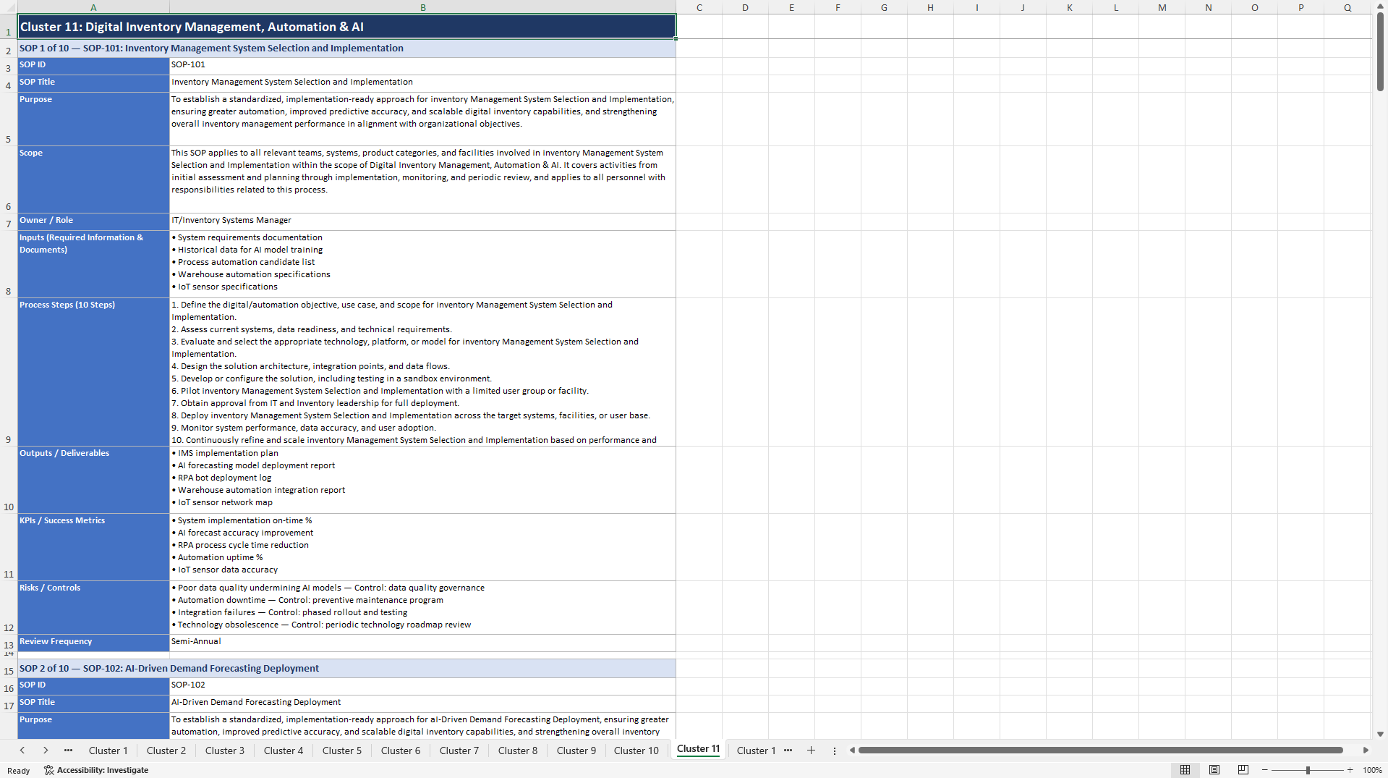Switch to Page Layout view

(1214, 770)
